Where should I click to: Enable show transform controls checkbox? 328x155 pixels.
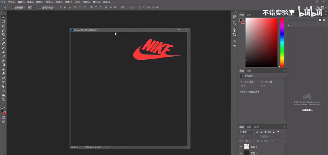tap(40, 7)
